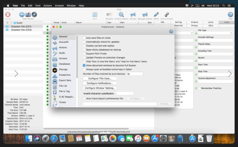Go forward with the browser forward chevron
Viewport: 238px width, 147px height.
(x=11, y=23)
